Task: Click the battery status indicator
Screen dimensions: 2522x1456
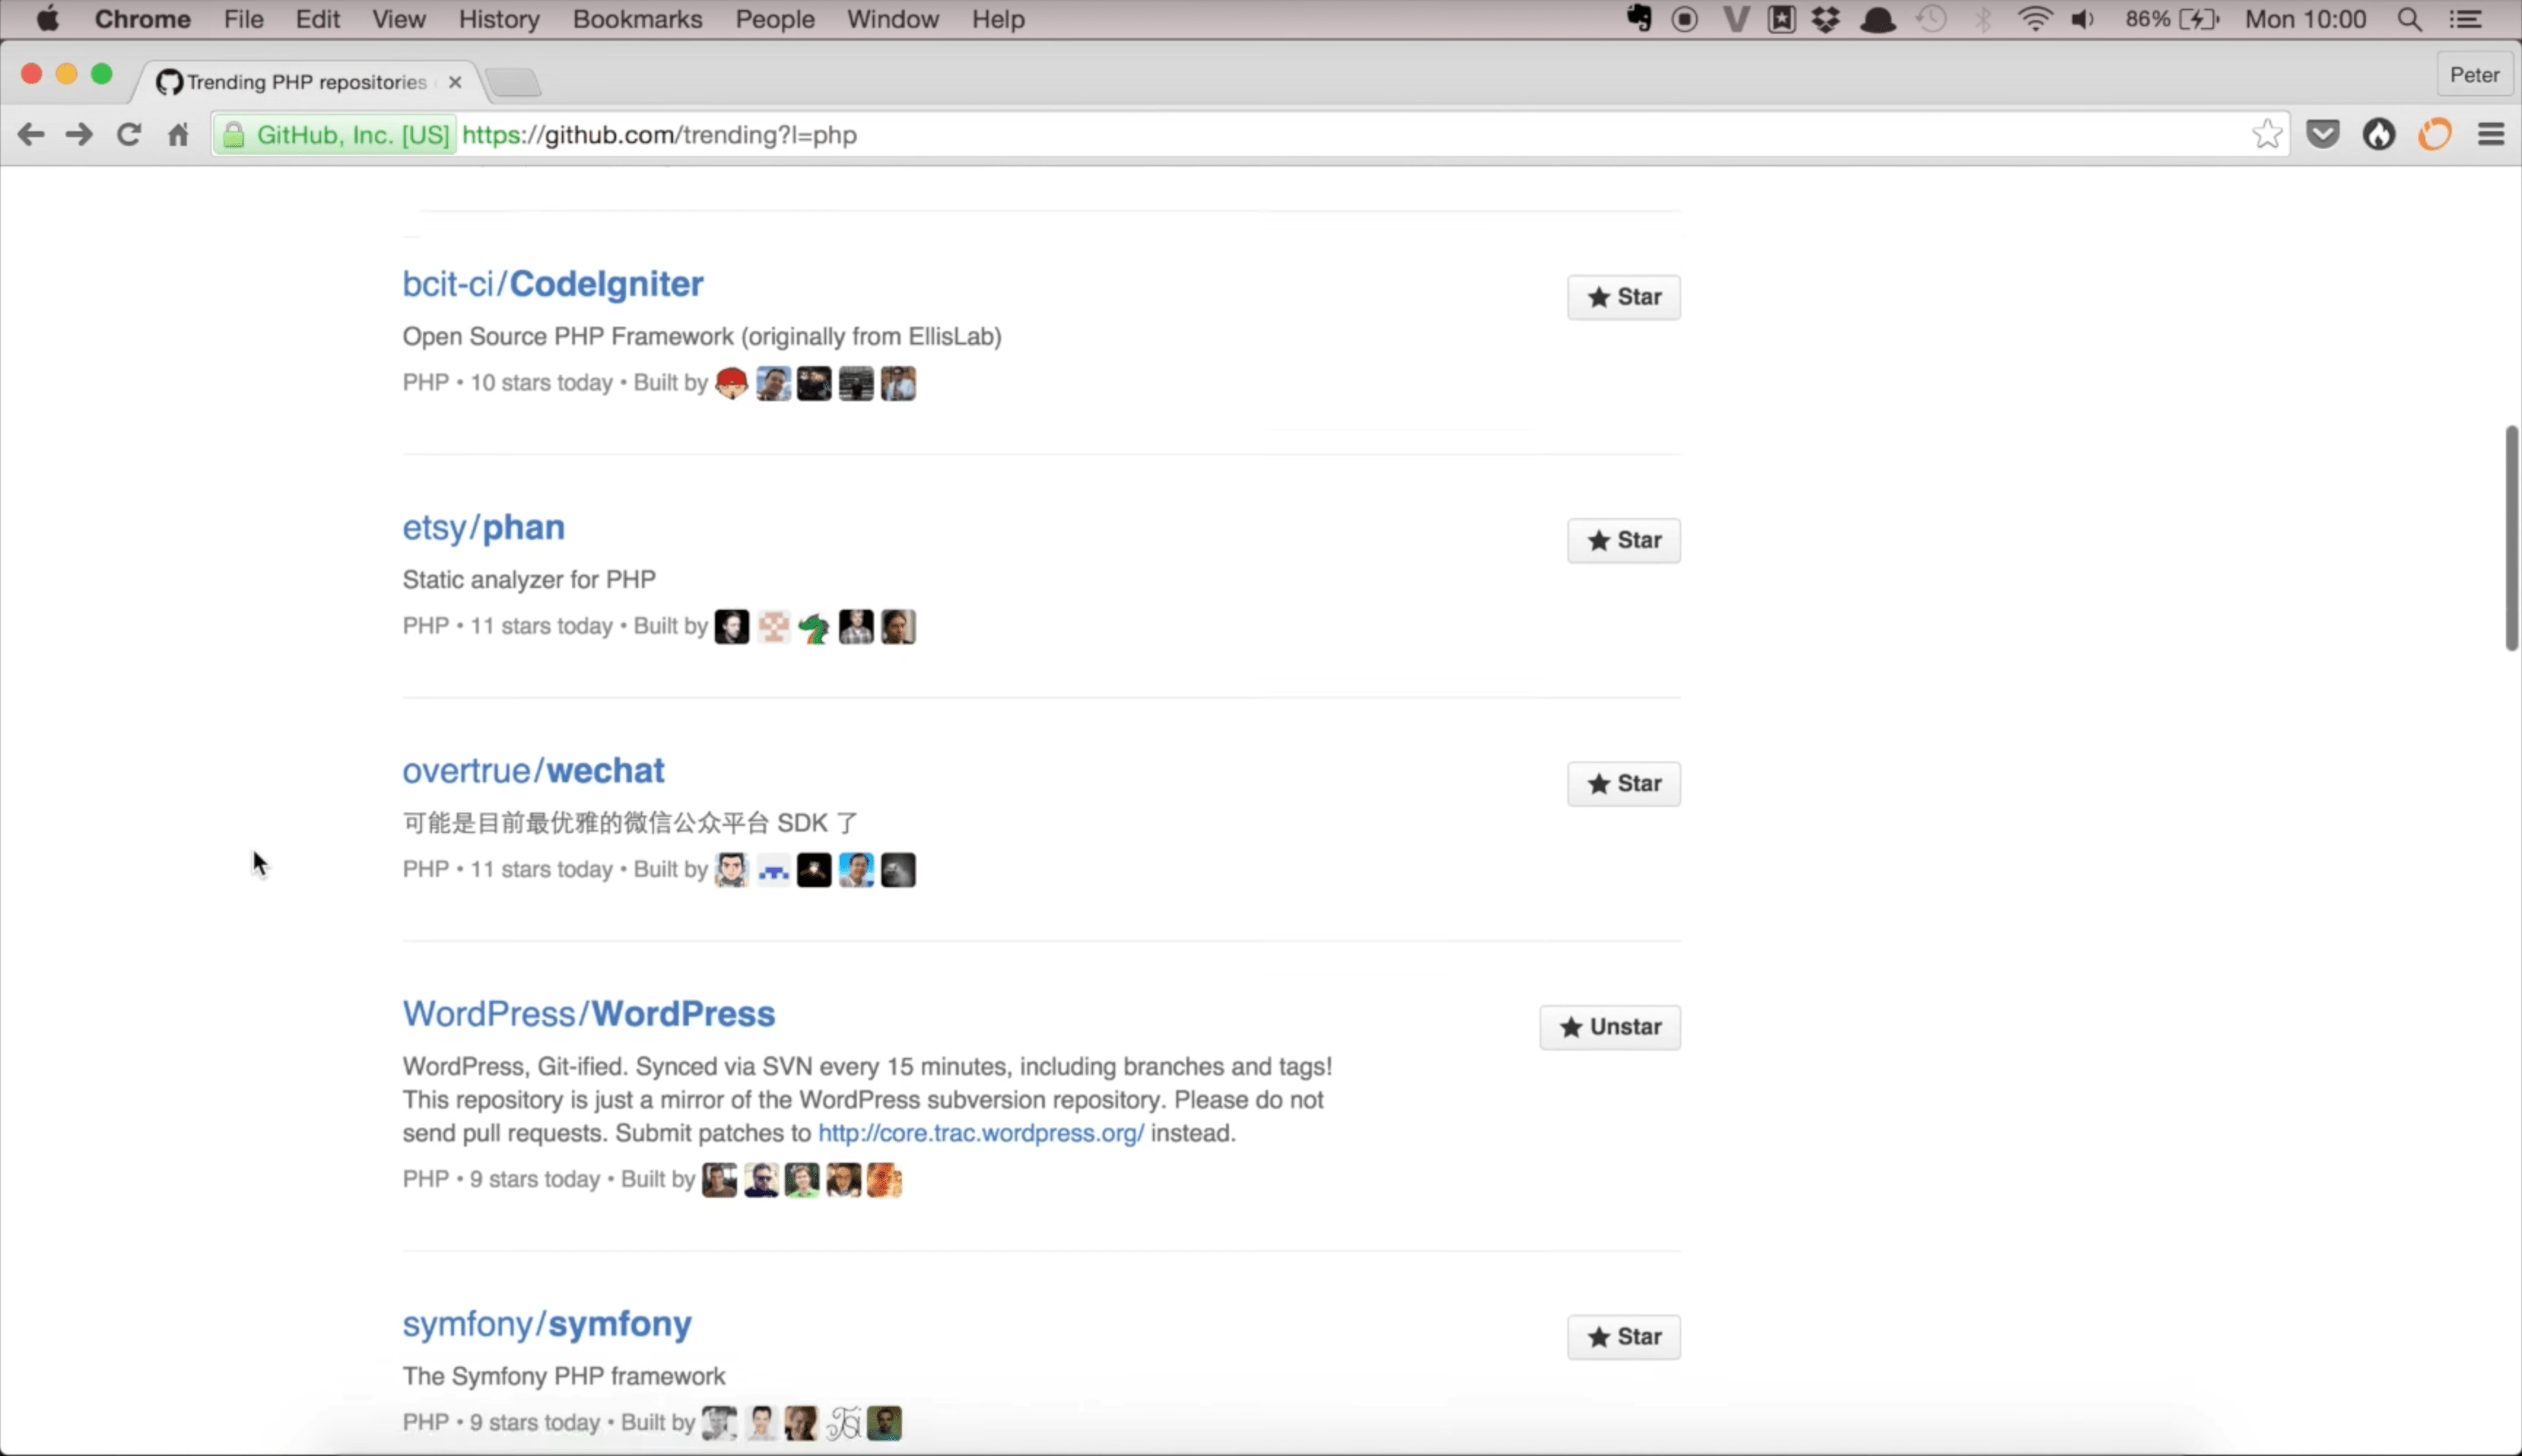Action: [x=2172, y=19]
